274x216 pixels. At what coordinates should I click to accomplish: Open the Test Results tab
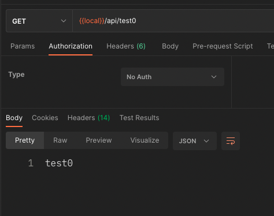tap(139, 118)
